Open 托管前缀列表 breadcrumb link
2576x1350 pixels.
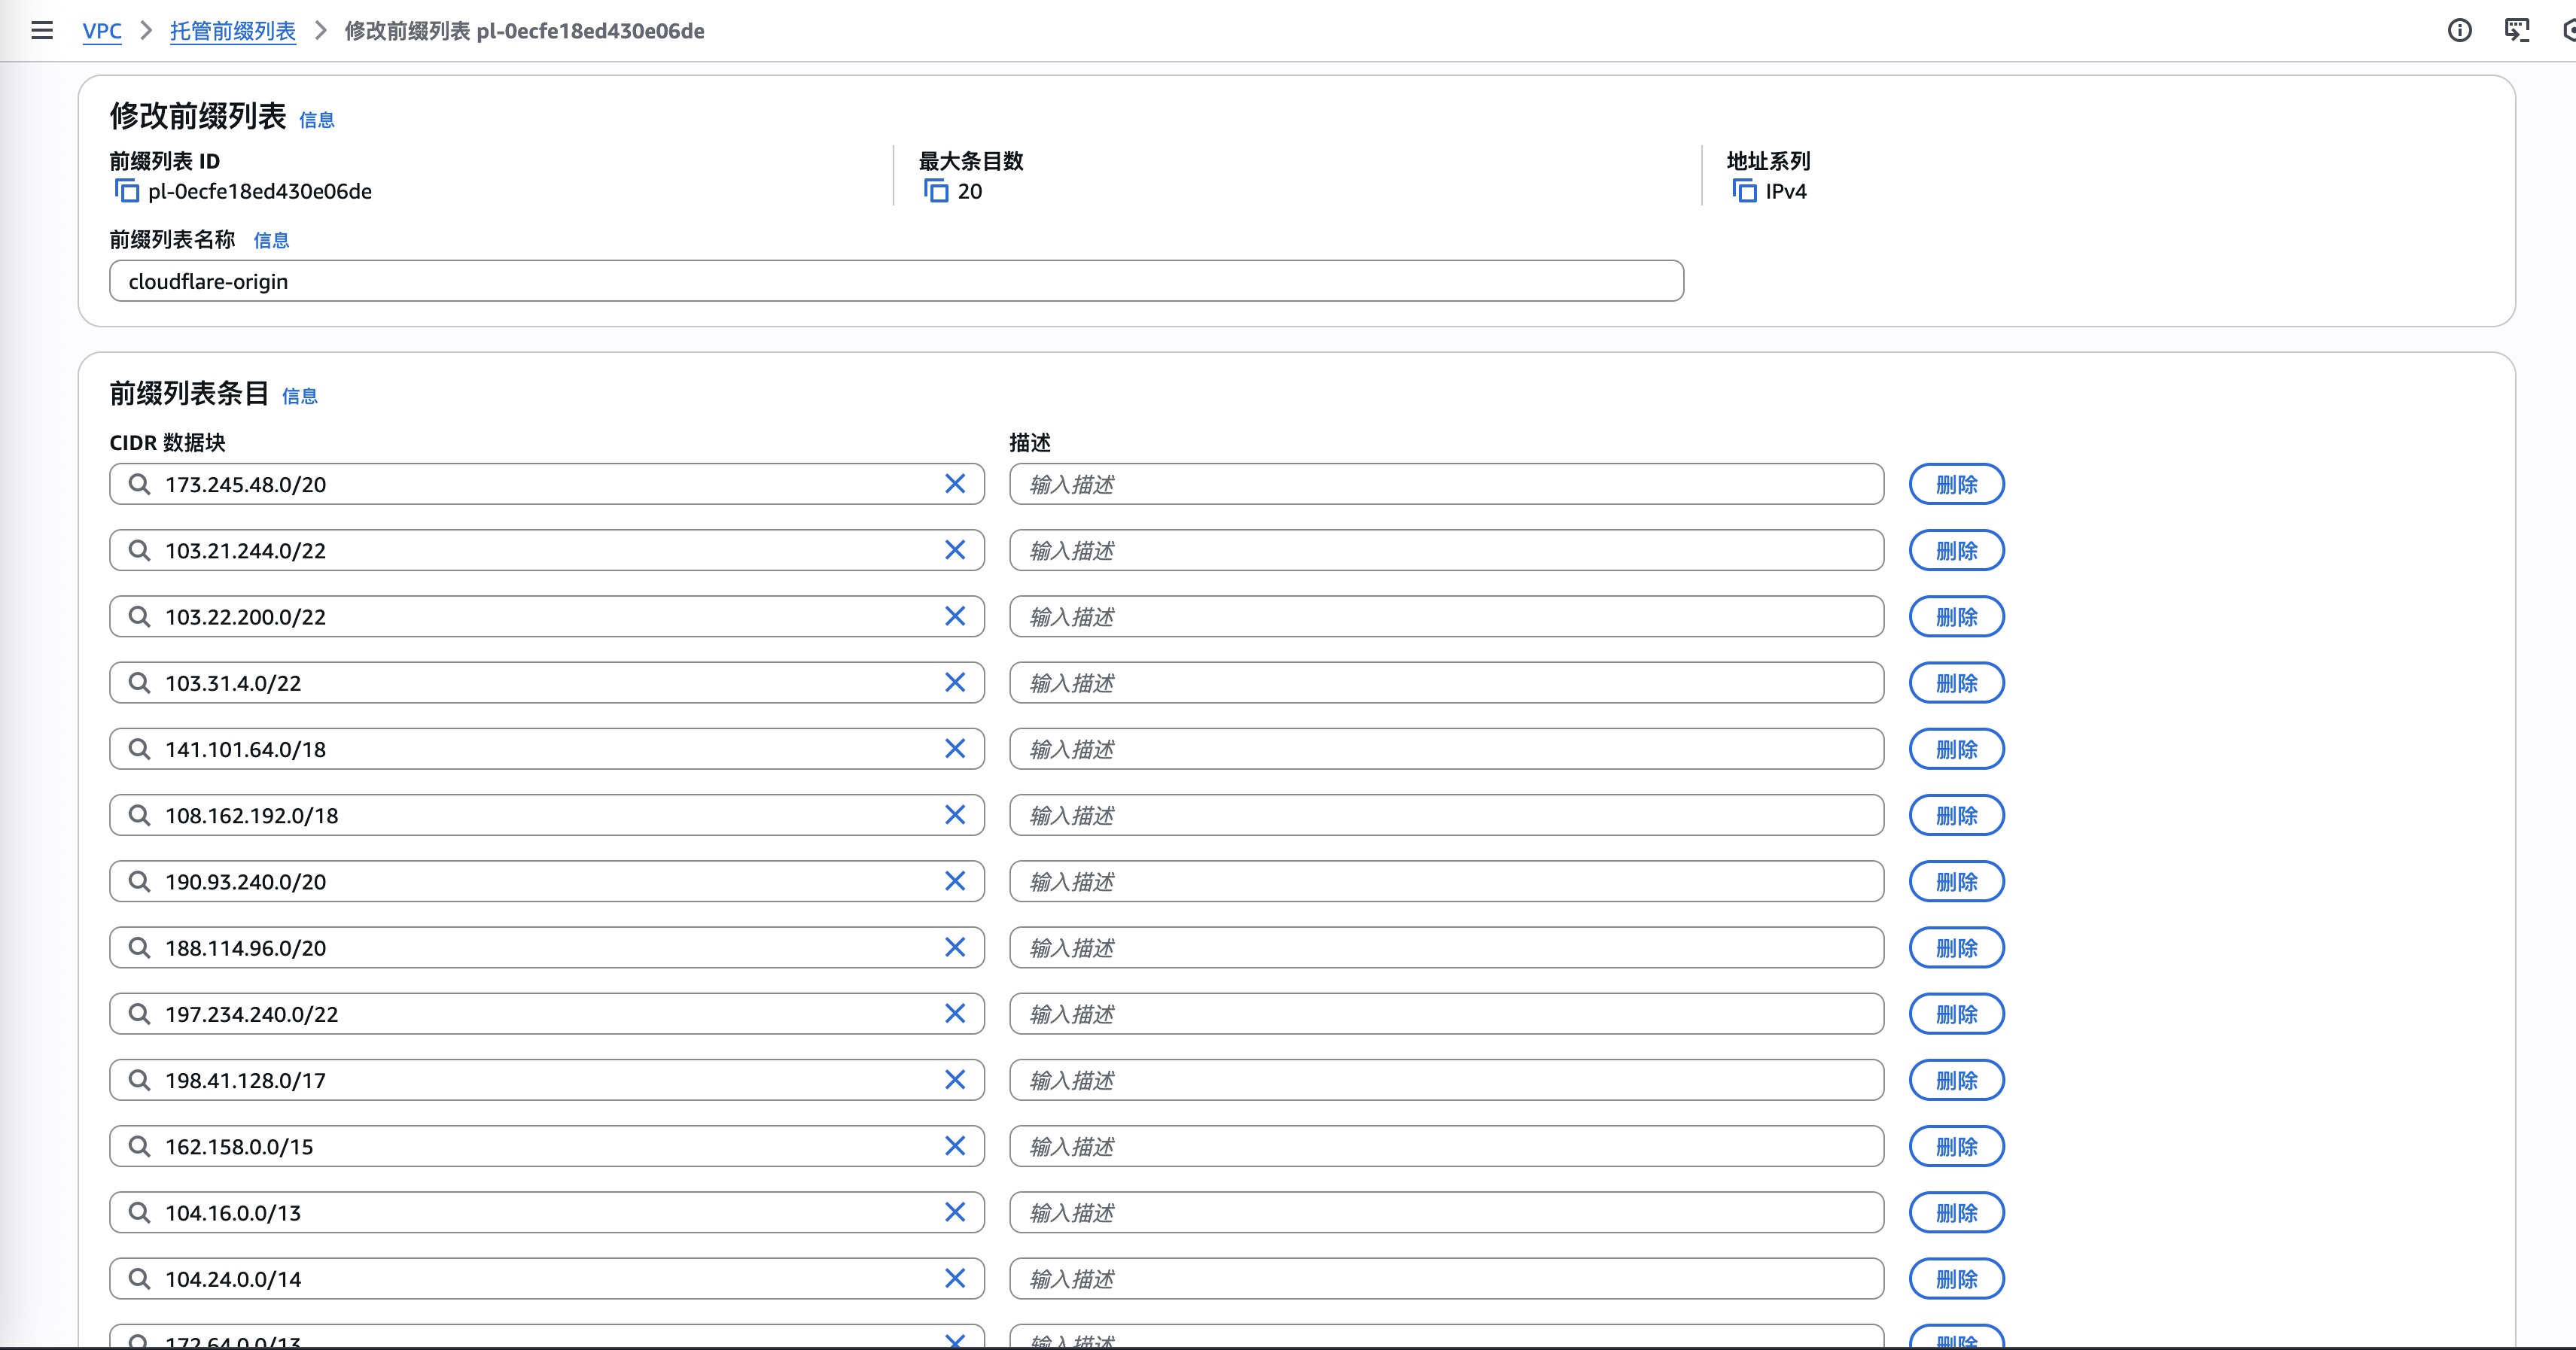tap(232, 31)
